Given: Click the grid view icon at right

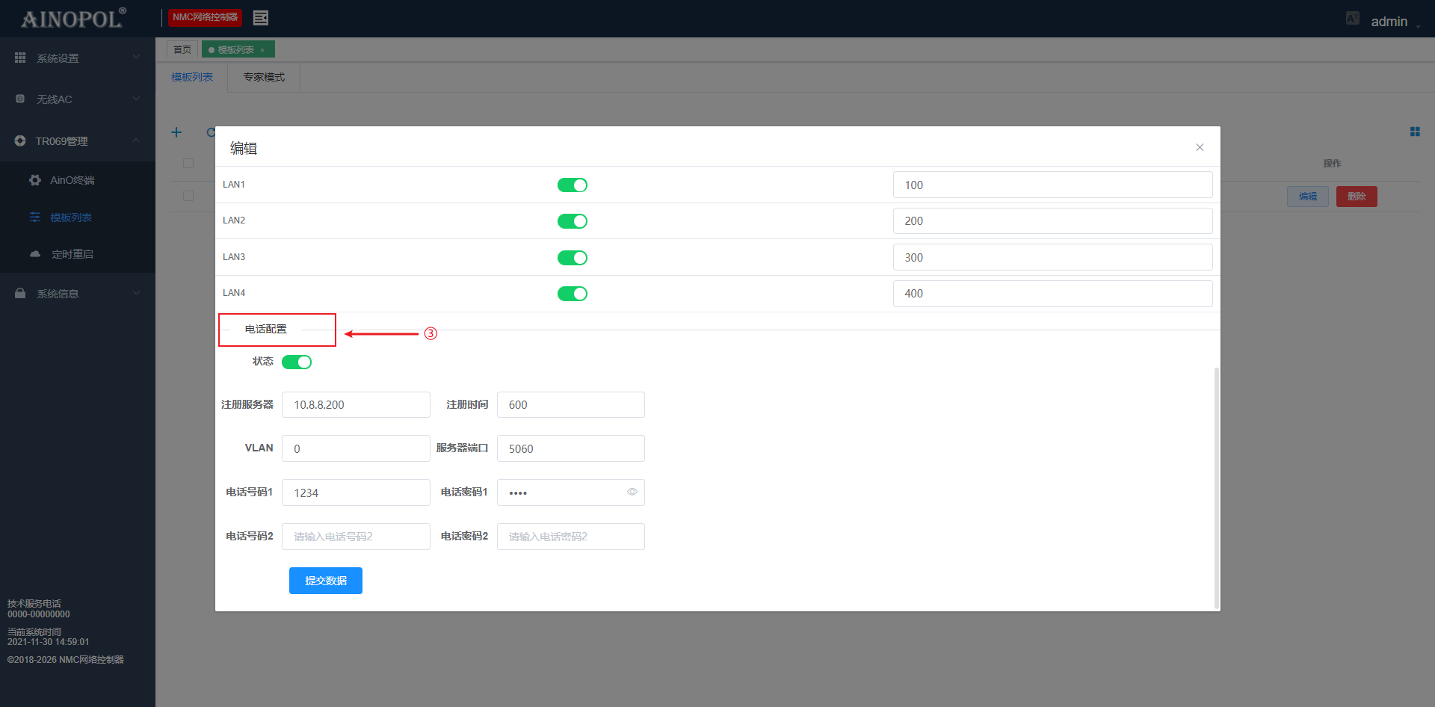Looking at the screenshot, I should tap(1414, 132).
